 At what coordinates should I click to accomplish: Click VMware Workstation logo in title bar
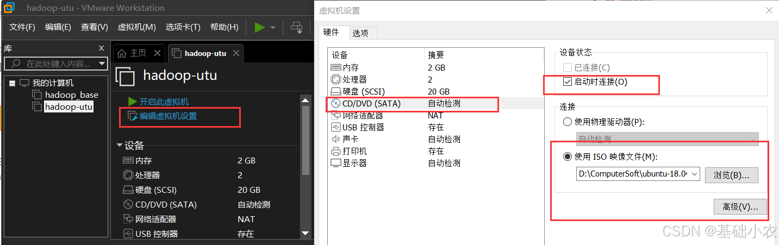pyautogui.click(x=10, y=8)
